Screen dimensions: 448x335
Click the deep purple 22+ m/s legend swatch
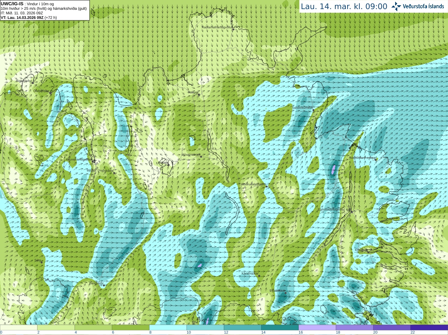(429, 328)
